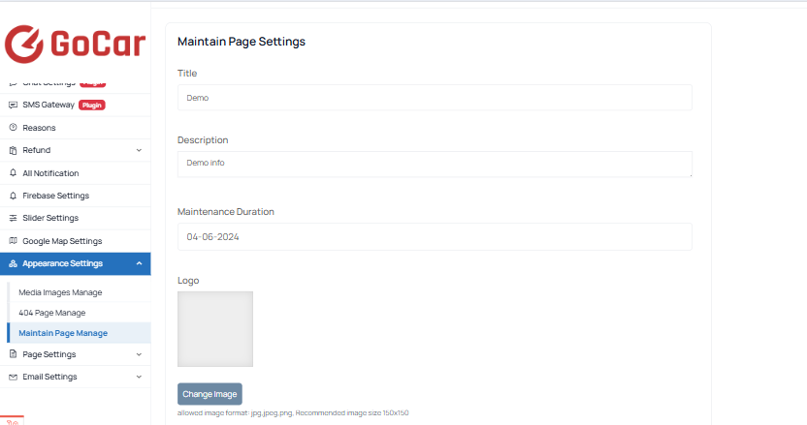Click the Appearance Settings shapes icon
Viewport: 807px width, 425px height.
(14, 263)
